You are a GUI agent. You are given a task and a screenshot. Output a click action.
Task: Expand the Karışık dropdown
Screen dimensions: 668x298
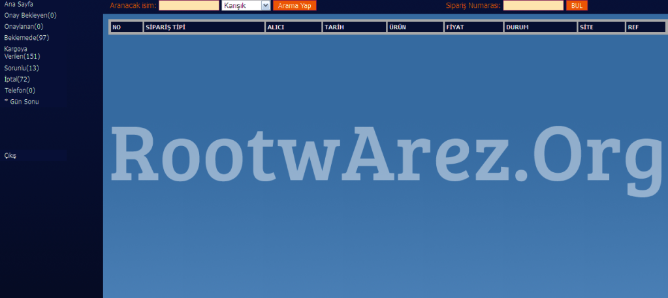pyautogui.click(x=246, y=5)
